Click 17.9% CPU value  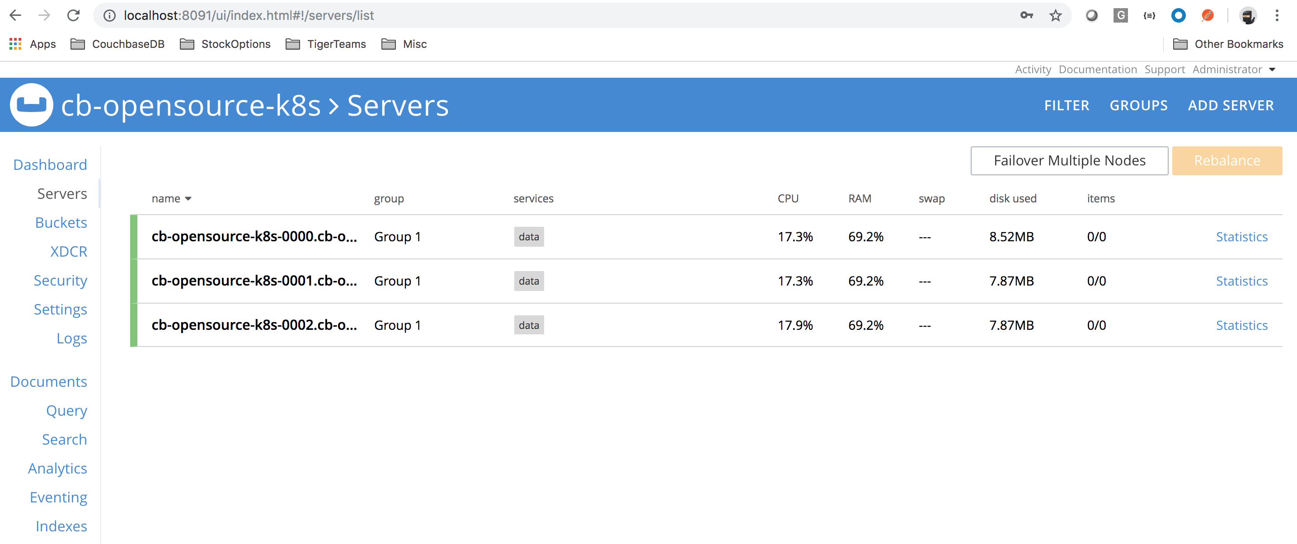[x=795, y=325]
